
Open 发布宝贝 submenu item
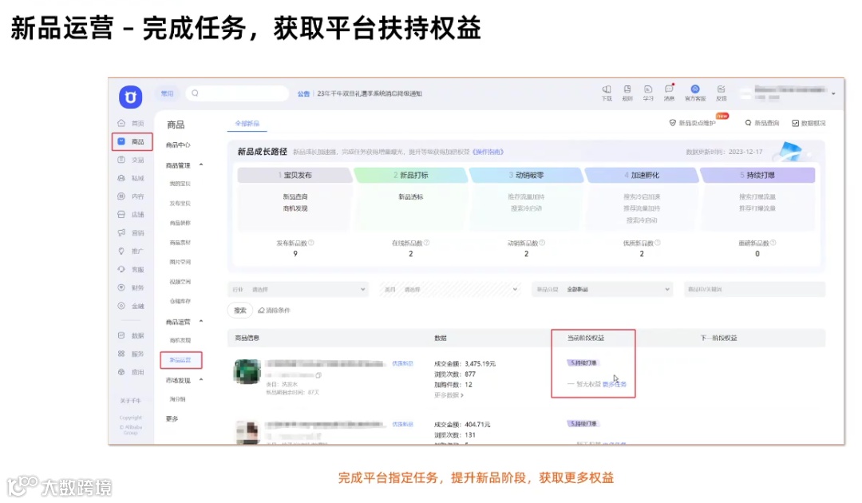pos(180,204)
